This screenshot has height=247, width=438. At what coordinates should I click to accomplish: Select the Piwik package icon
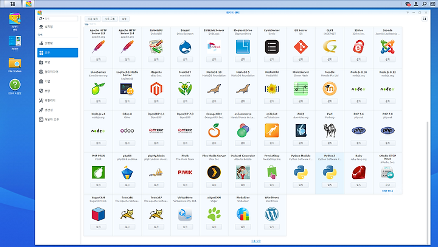185,172
